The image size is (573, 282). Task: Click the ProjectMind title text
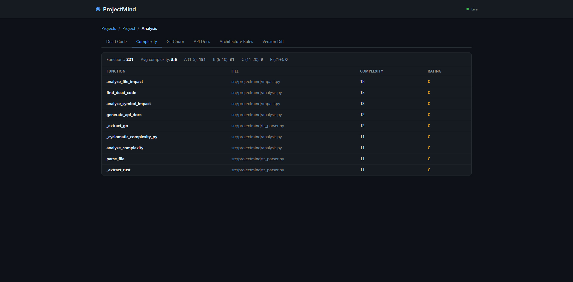pyautogui.click(x=119, y=9)
